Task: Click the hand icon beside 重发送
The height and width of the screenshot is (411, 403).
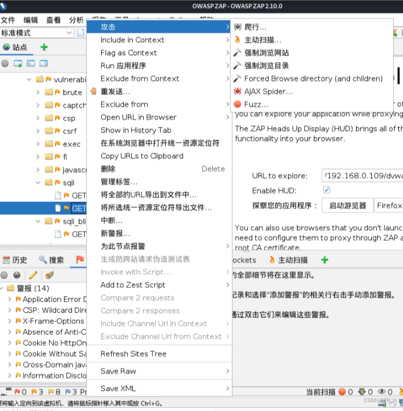Action: [x=94, y=91]
